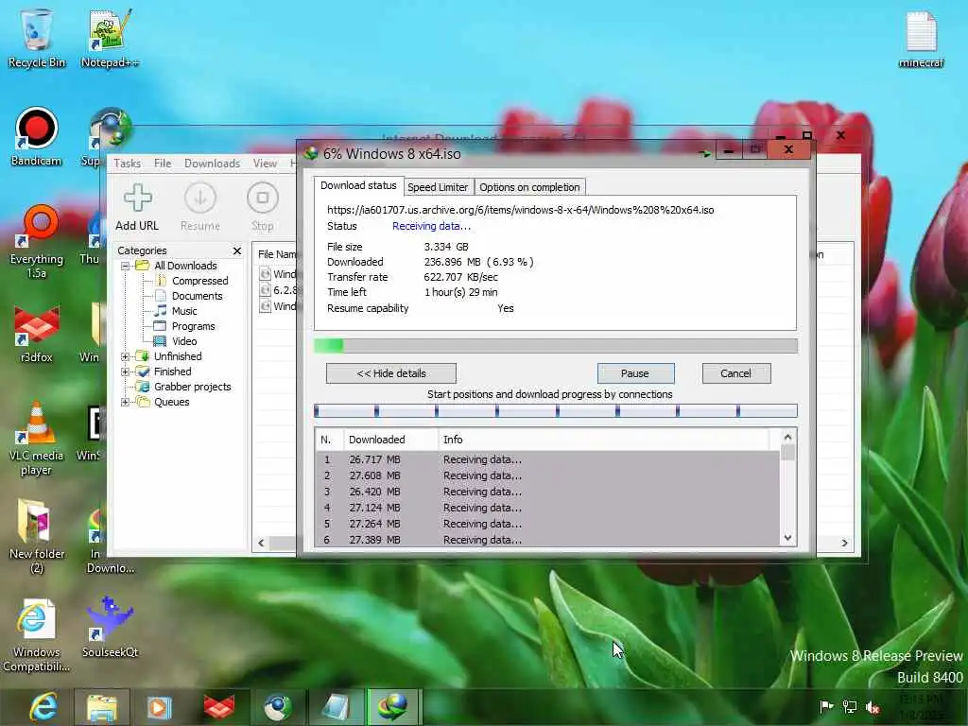Click the archive.org download URL text
Viewport: 968px width, 726px height.
pyautogui.click(x=521, y=210)
